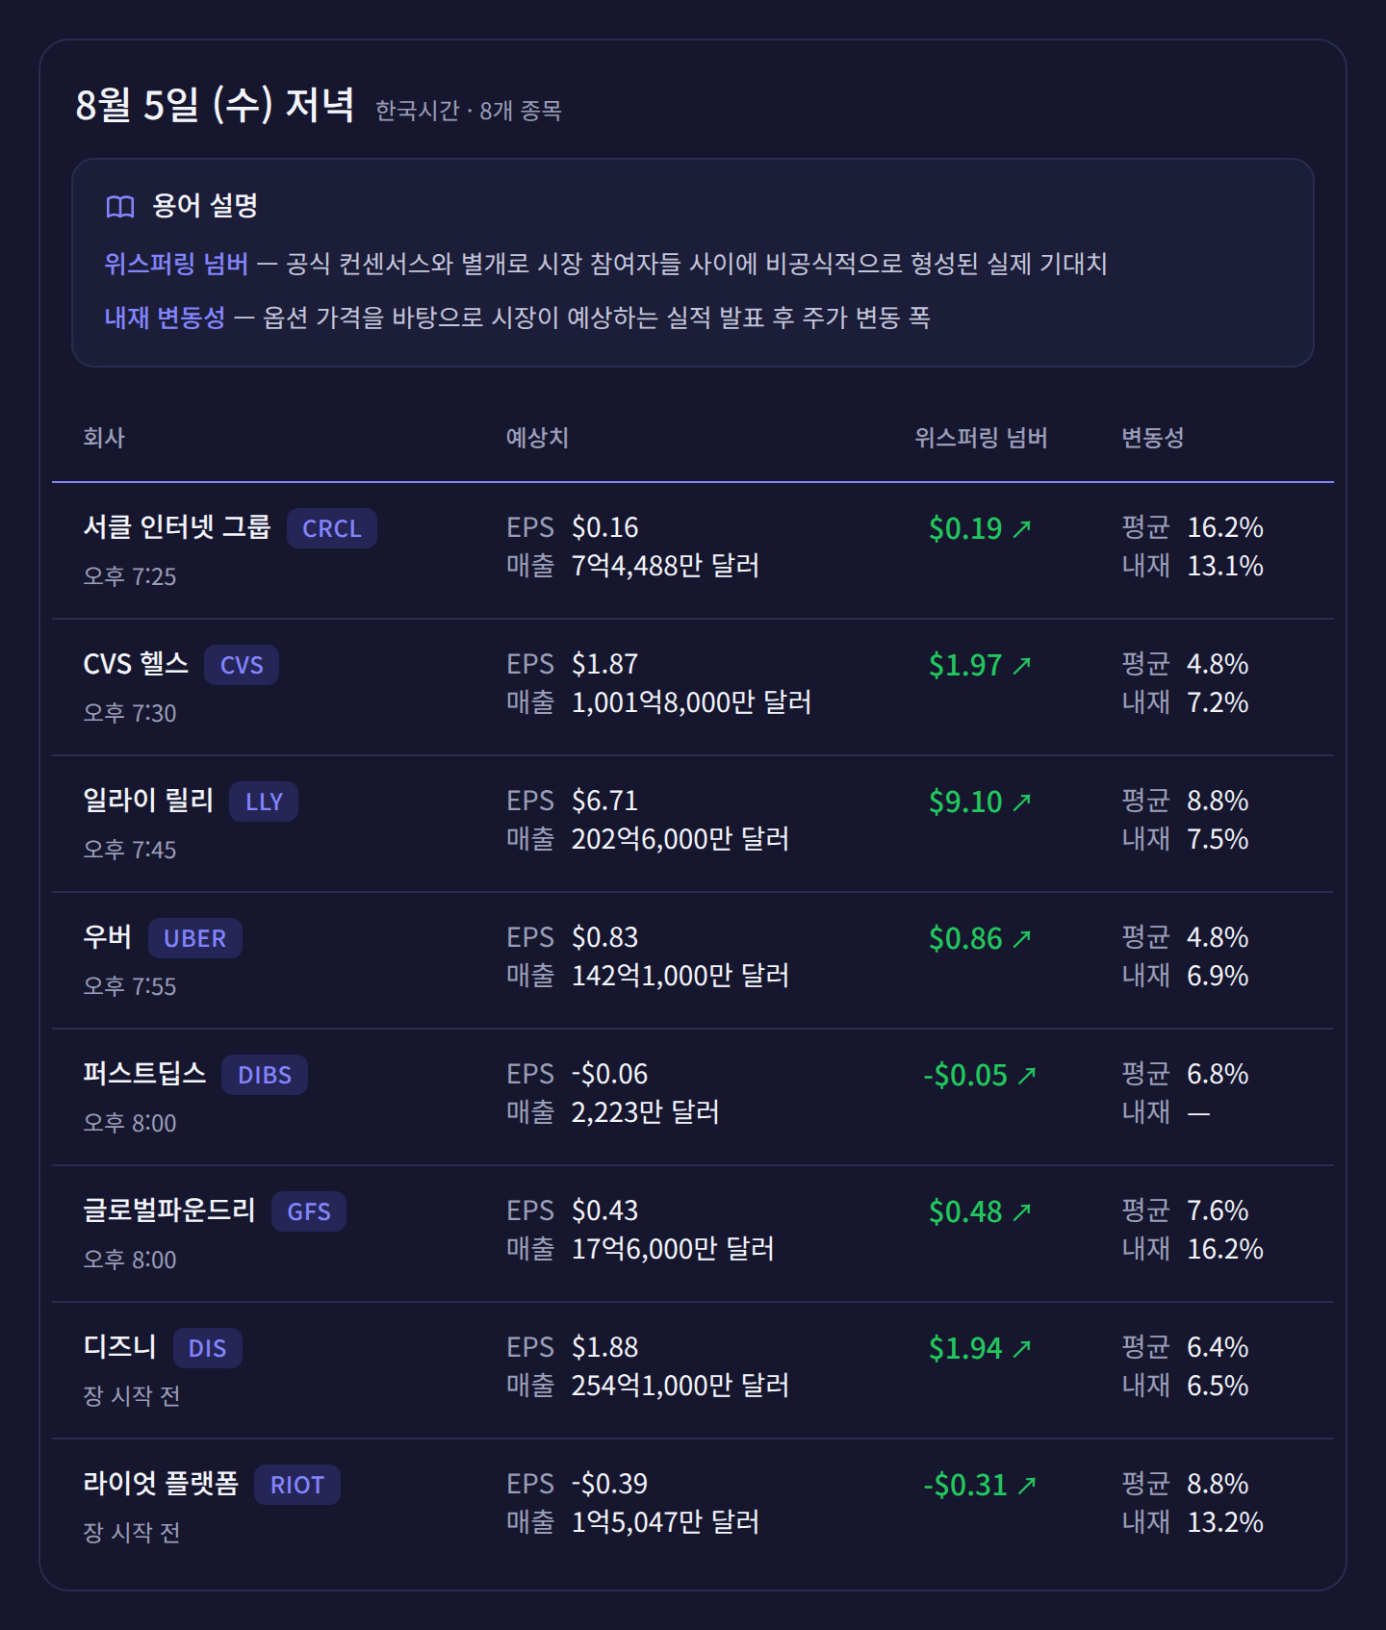1386x1630 pixels.
Task: Select the CRCL ticker badge
Action: 332,528
